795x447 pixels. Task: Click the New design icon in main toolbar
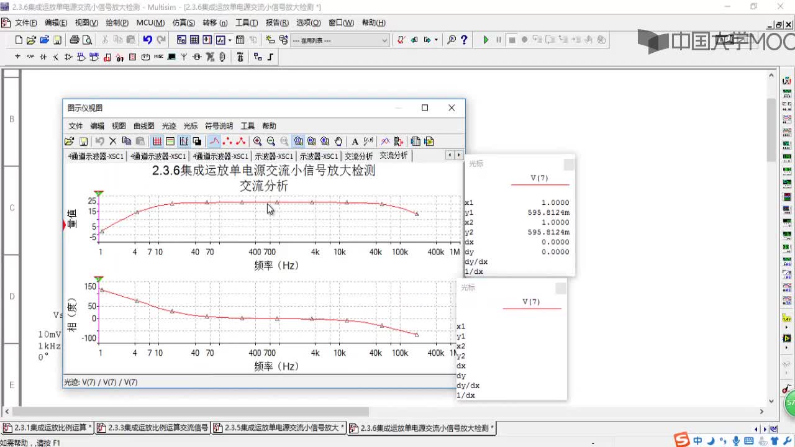point(19,40)
